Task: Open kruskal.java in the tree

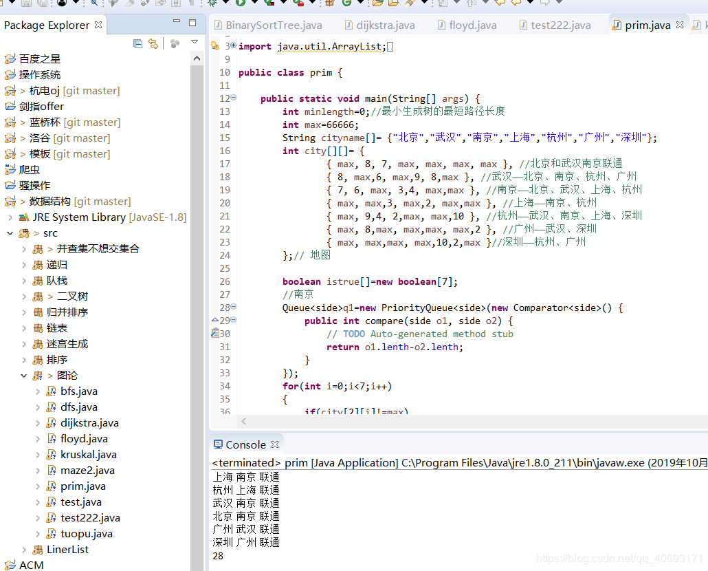Action: (89, 455)
